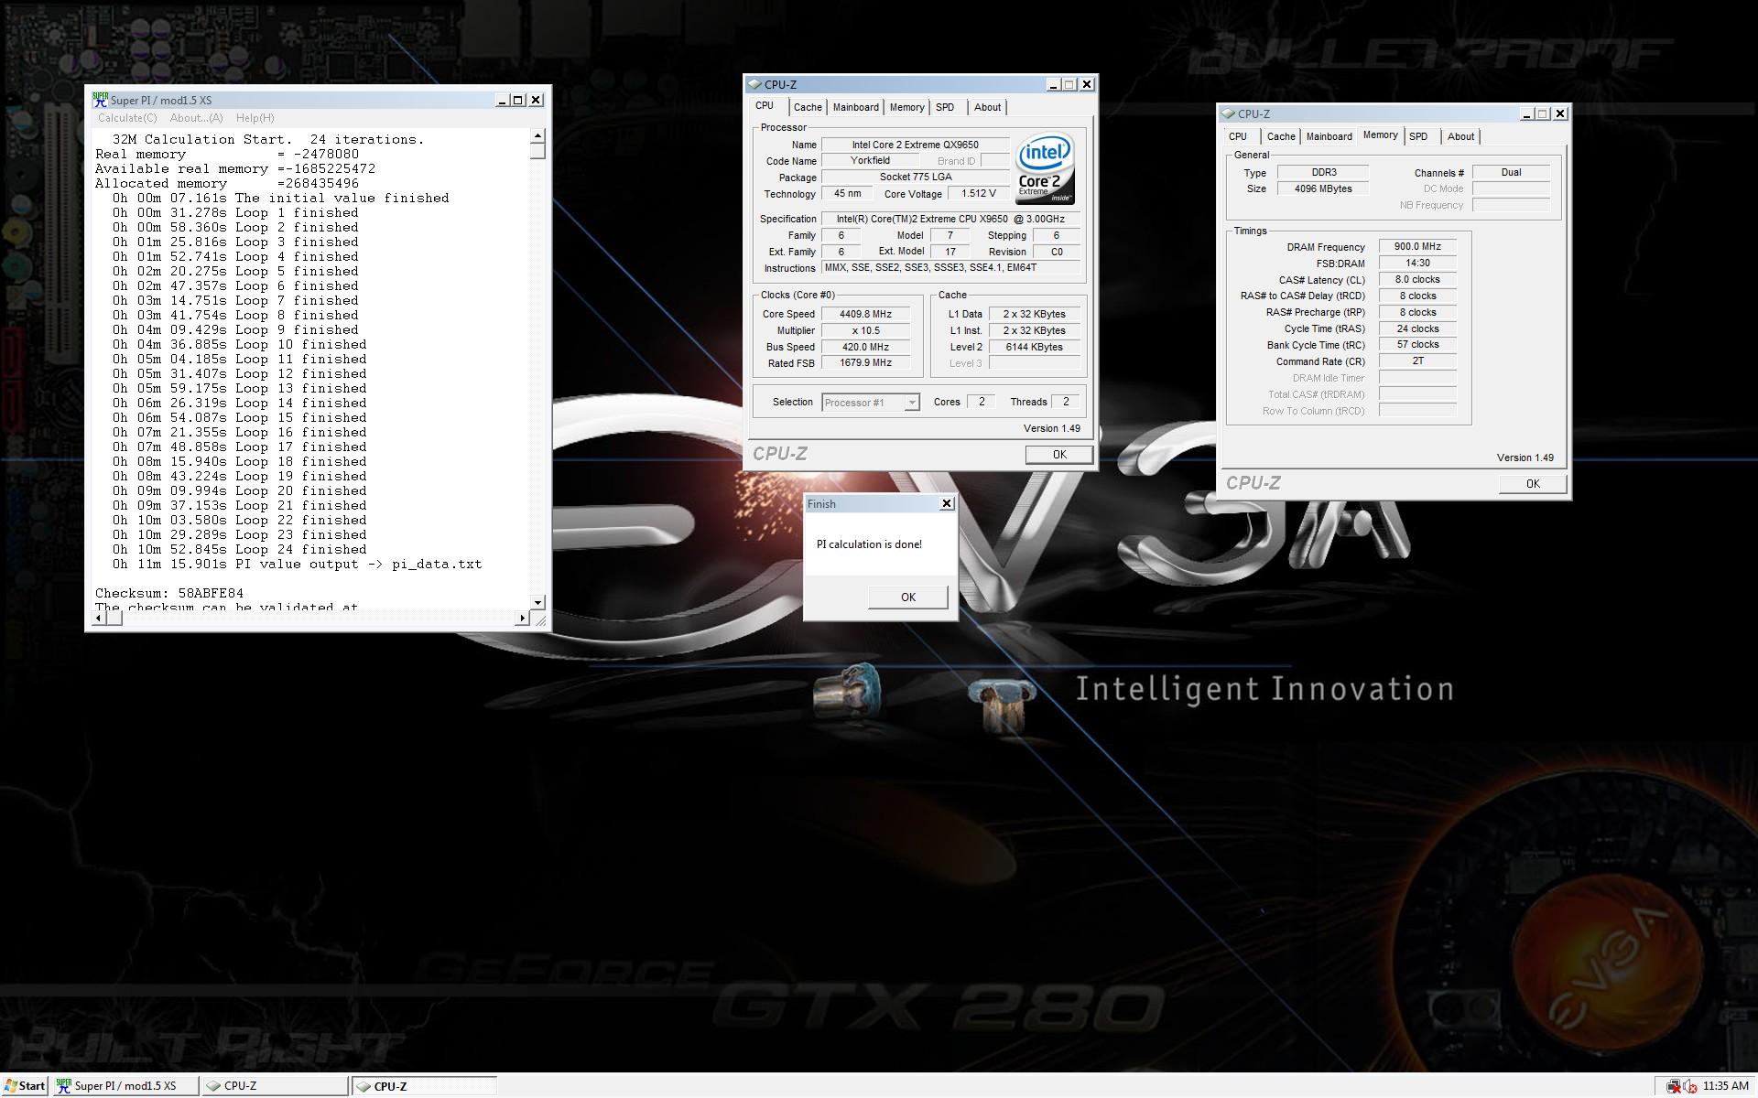Open the About...(A) menu in Super PI

pyautogui.click(x=196, y=117)
